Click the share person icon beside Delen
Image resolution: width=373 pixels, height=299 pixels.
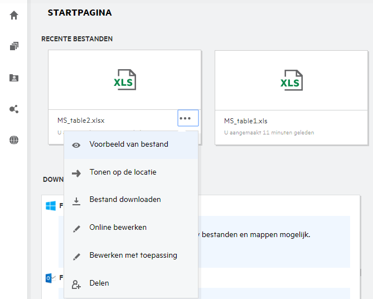(x=76, y=284)
